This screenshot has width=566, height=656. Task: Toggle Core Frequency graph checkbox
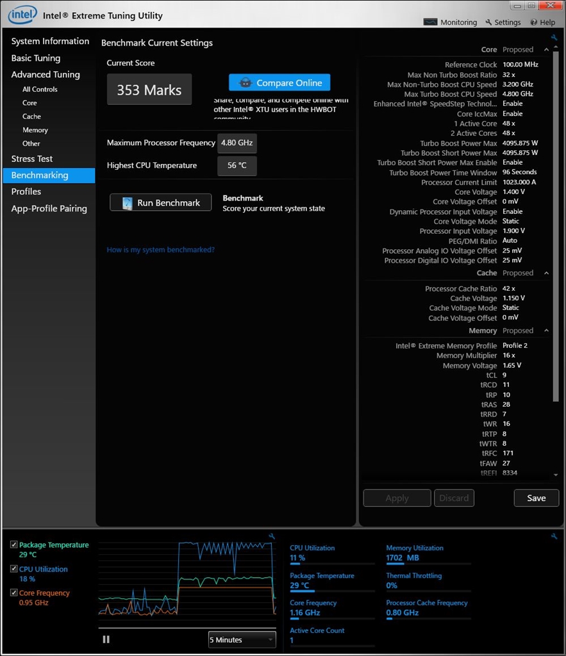click(14, 593)
